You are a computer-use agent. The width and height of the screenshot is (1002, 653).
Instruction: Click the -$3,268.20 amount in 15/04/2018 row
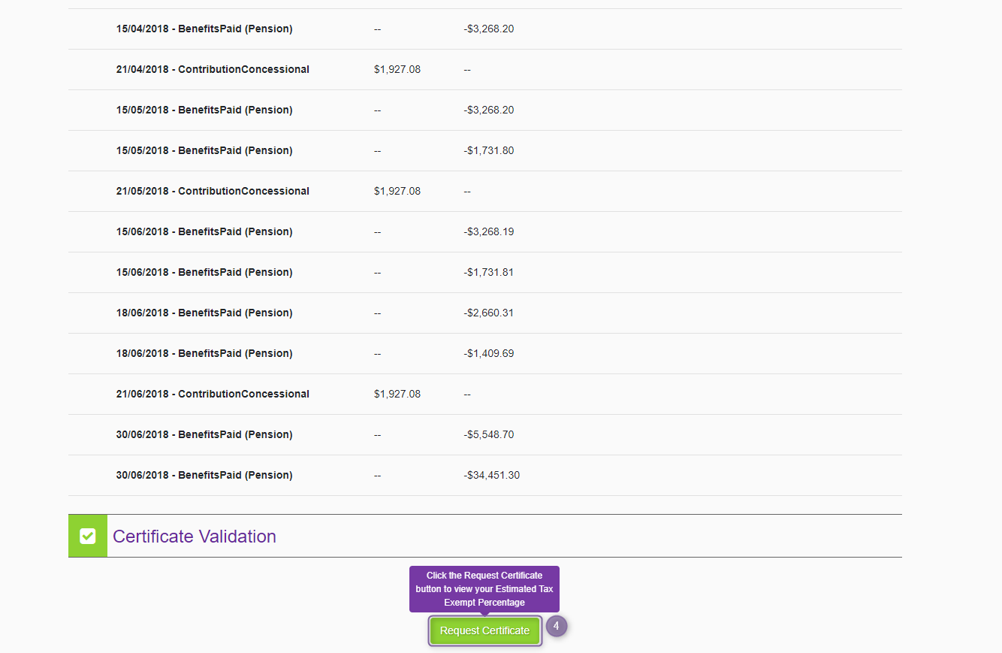click(489, 29)
